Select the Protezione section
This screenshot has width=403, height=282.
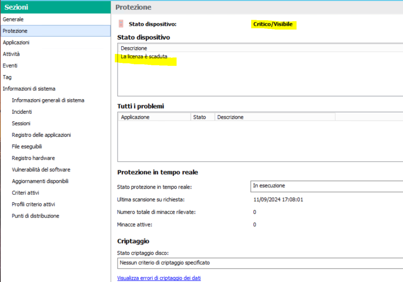pos(55,31)
